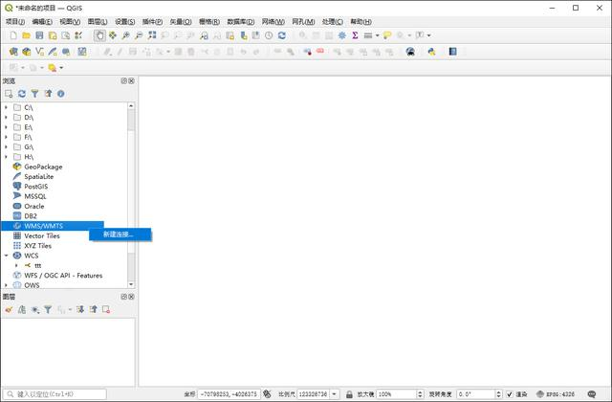Open the 编辑(E) menu

[x=42, y=21]
